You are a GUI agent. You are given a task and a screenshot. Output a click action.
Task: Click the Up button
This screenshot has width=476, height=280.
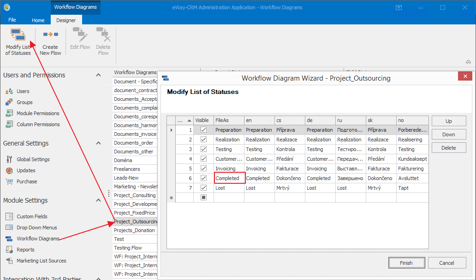[449, 121]
